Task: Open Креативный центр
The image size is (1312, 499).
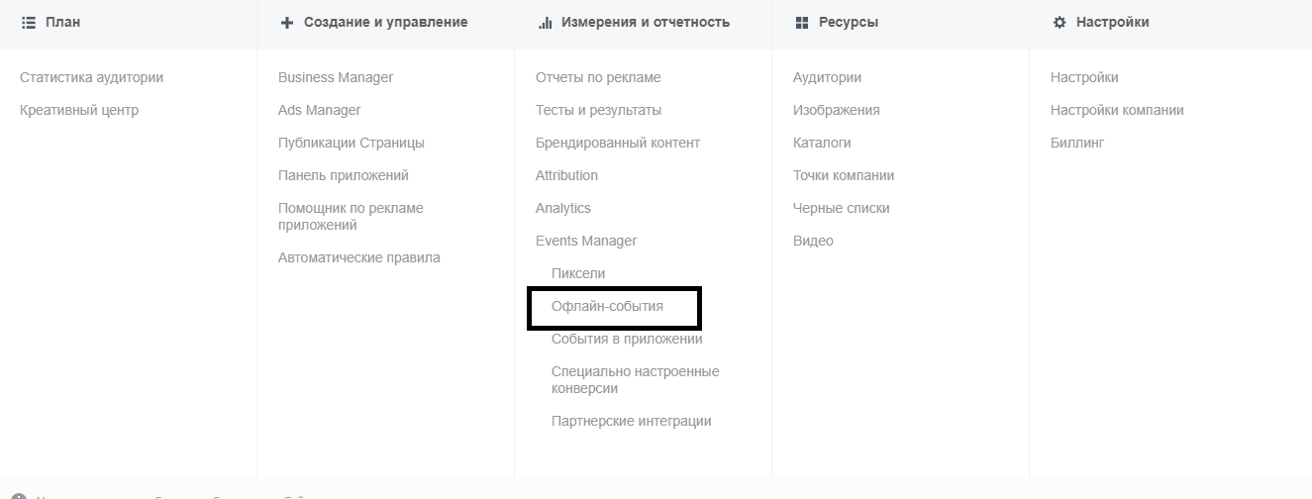Action: 79,110
